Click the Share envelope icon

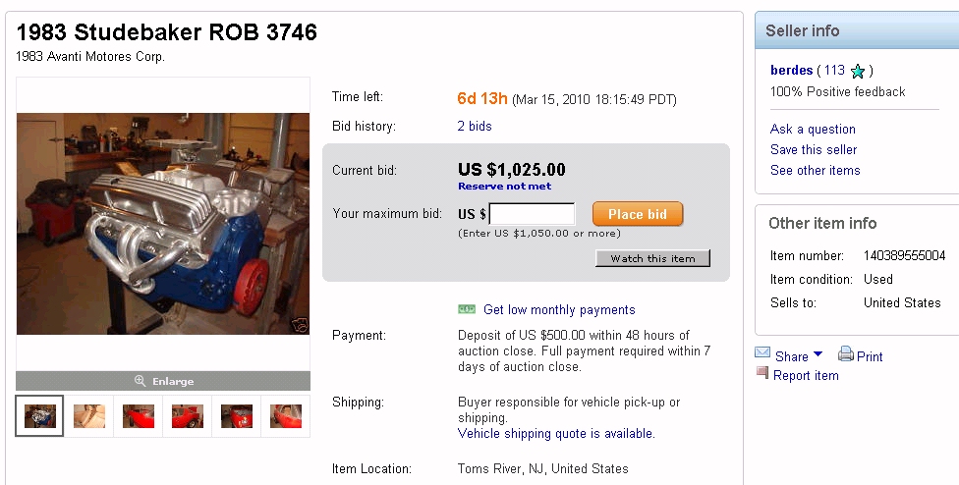762,354
